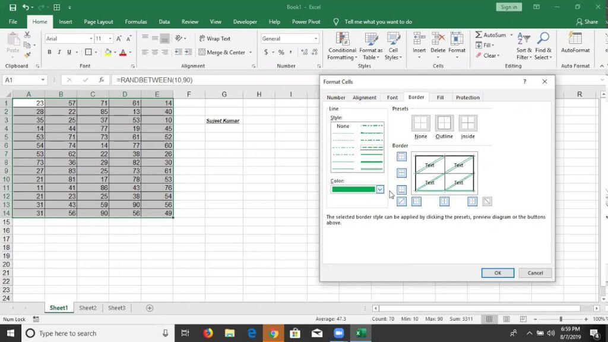The image size is (608, 342).
Task: Select the Outline border preset
Action: (444, 123)
